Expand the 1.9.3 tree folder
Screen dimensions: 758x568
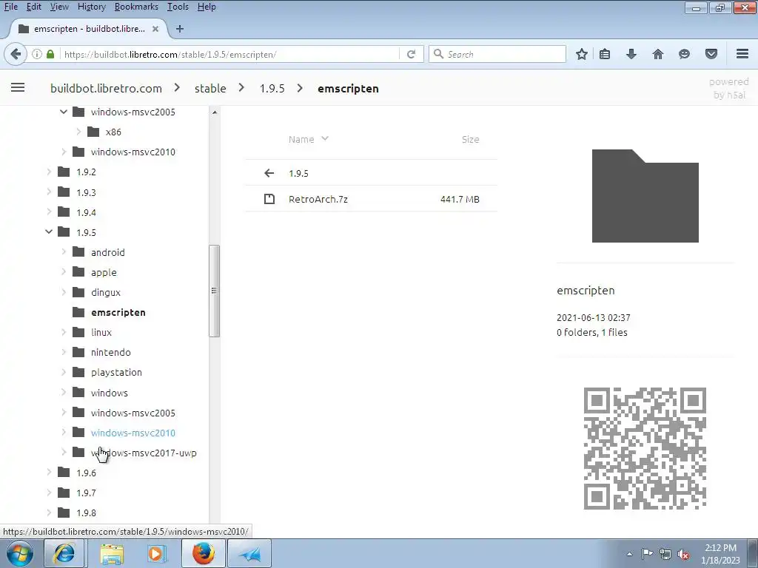[x=49, y=192]
